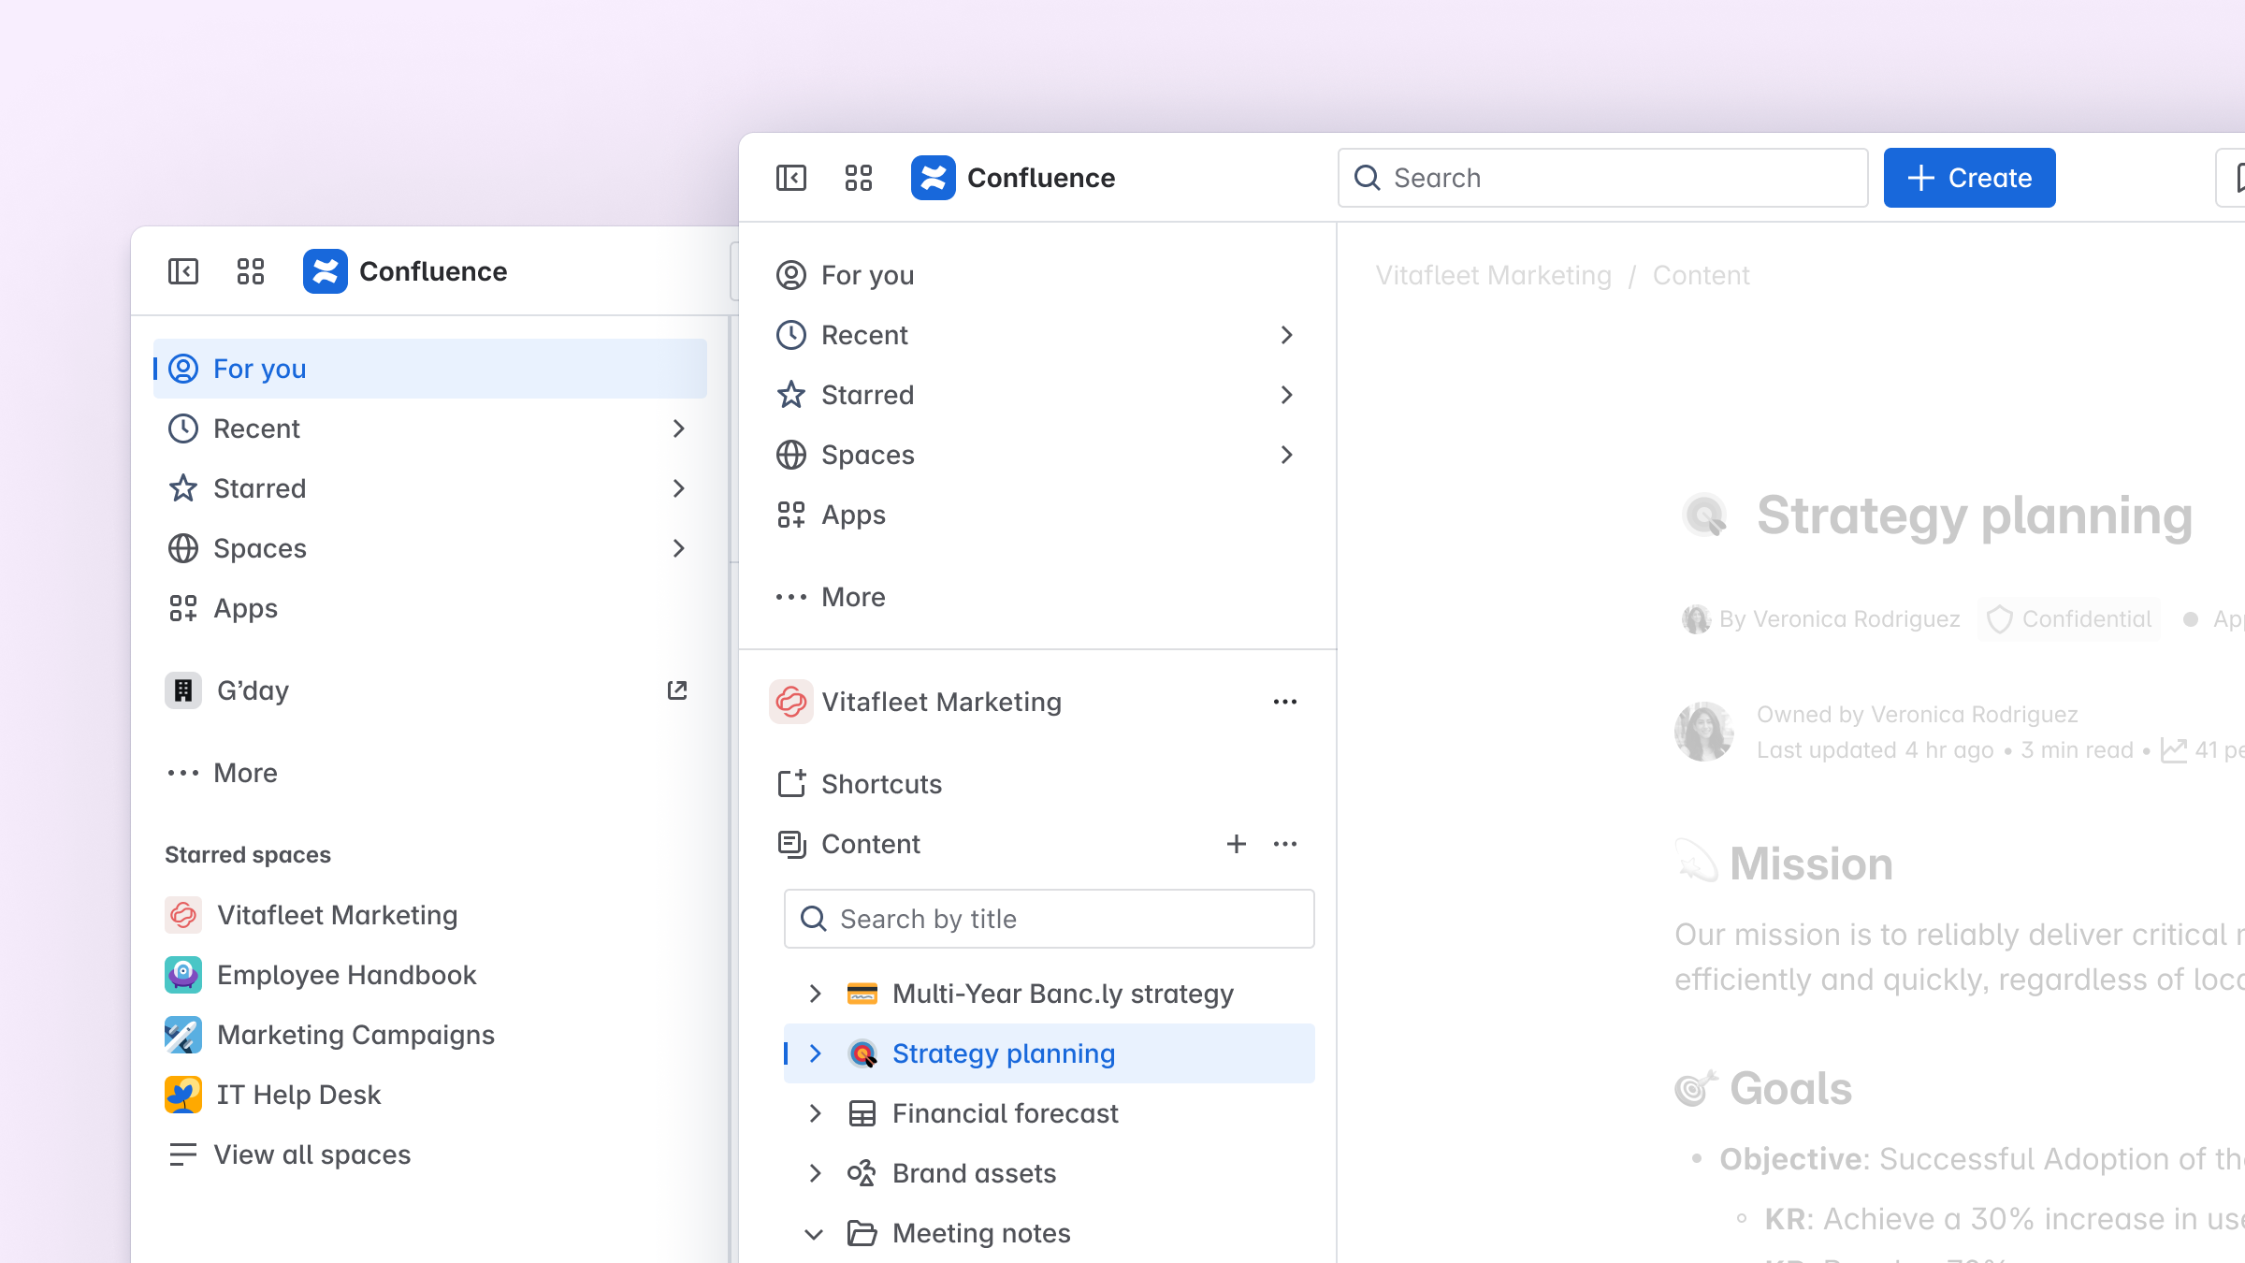Select the Brand assets page
The height and width of the screenshot is (1263, 2245).
[x=974, y=1173]
